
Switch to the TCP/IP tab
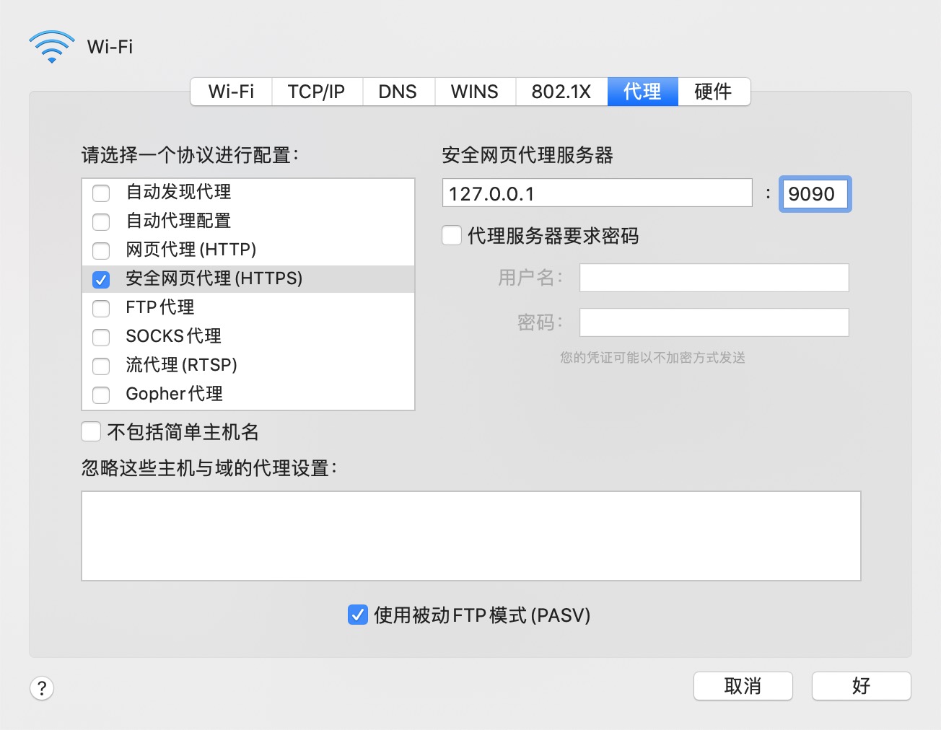point(317,92)
